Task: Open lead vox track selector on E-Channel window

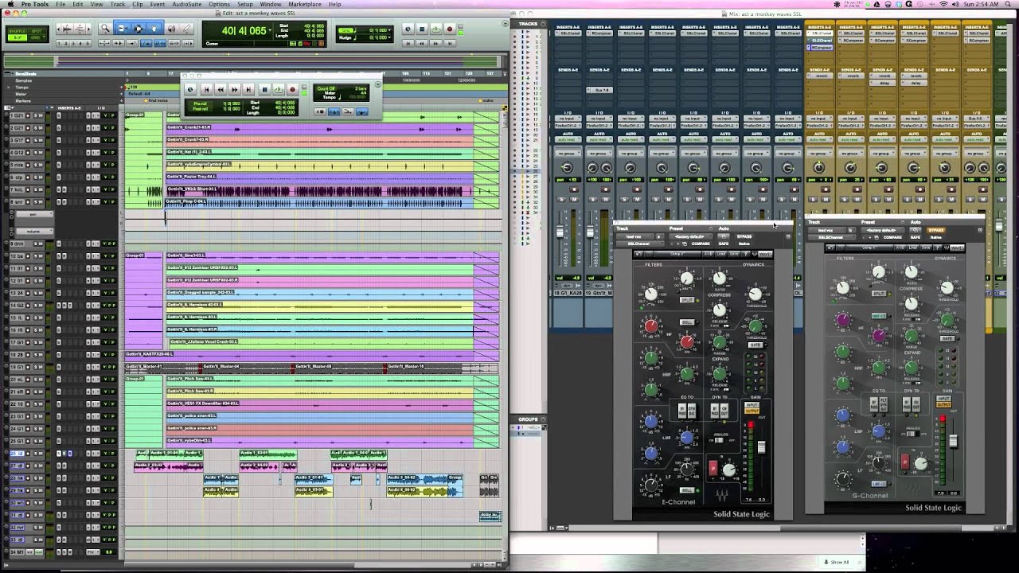Action: (x=637, y=236)
